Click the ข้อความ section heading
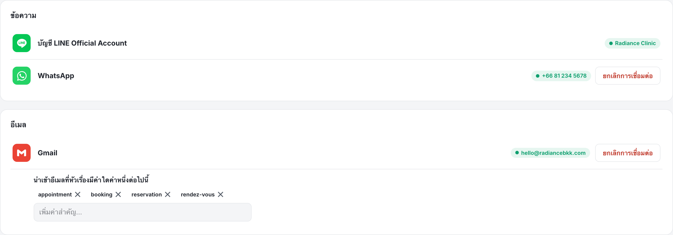Image resolution: width=673 pixels, height=235 pixels. point(23,16)
